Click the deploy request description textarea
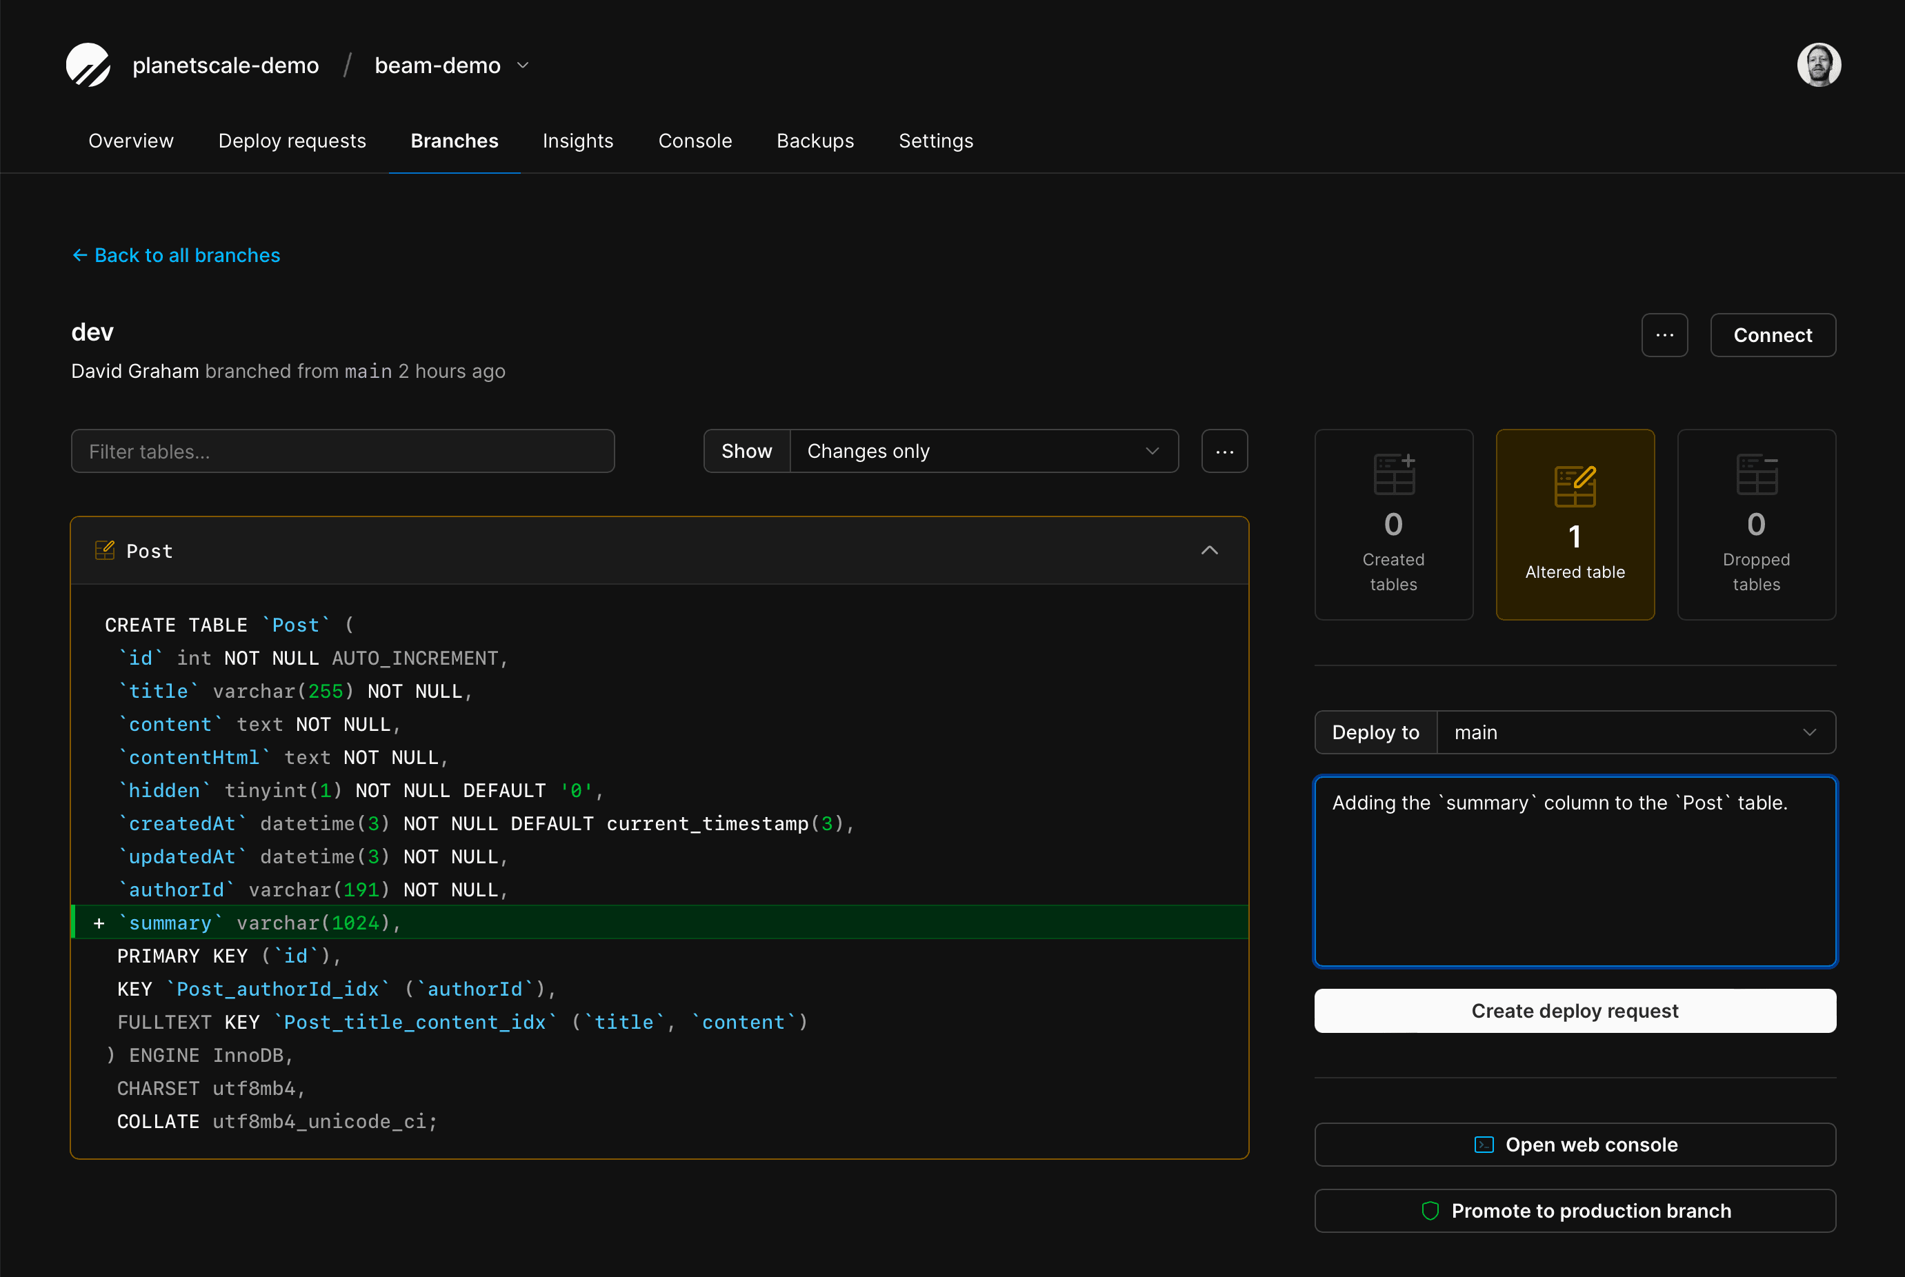 [x=1575, y=872]
